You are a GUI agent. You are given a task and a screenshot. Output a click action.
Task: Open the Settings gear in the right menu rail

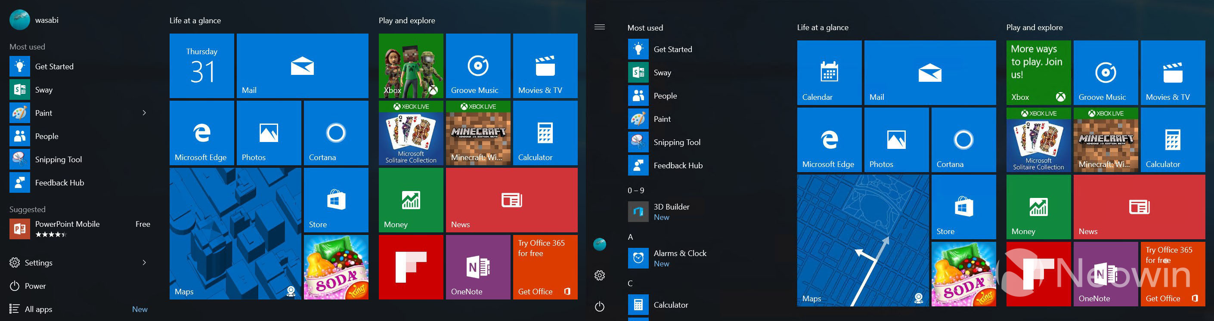click(599, 275)
